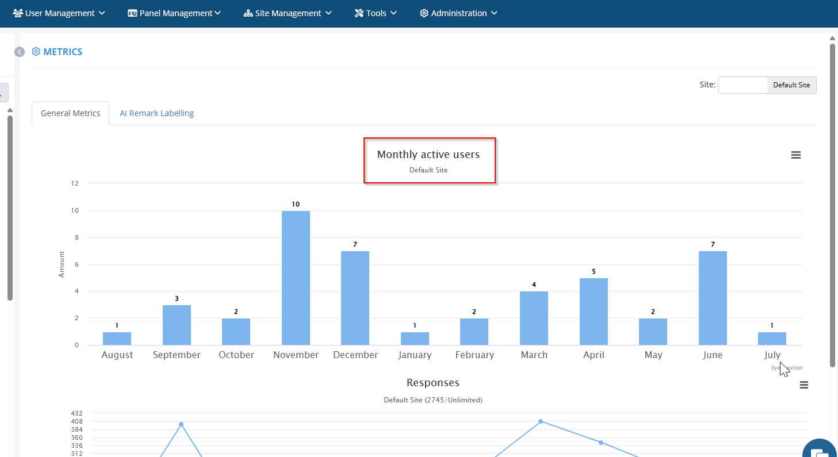
Task: Click the Site Management sitemap icon
Action: click(248, 13)
